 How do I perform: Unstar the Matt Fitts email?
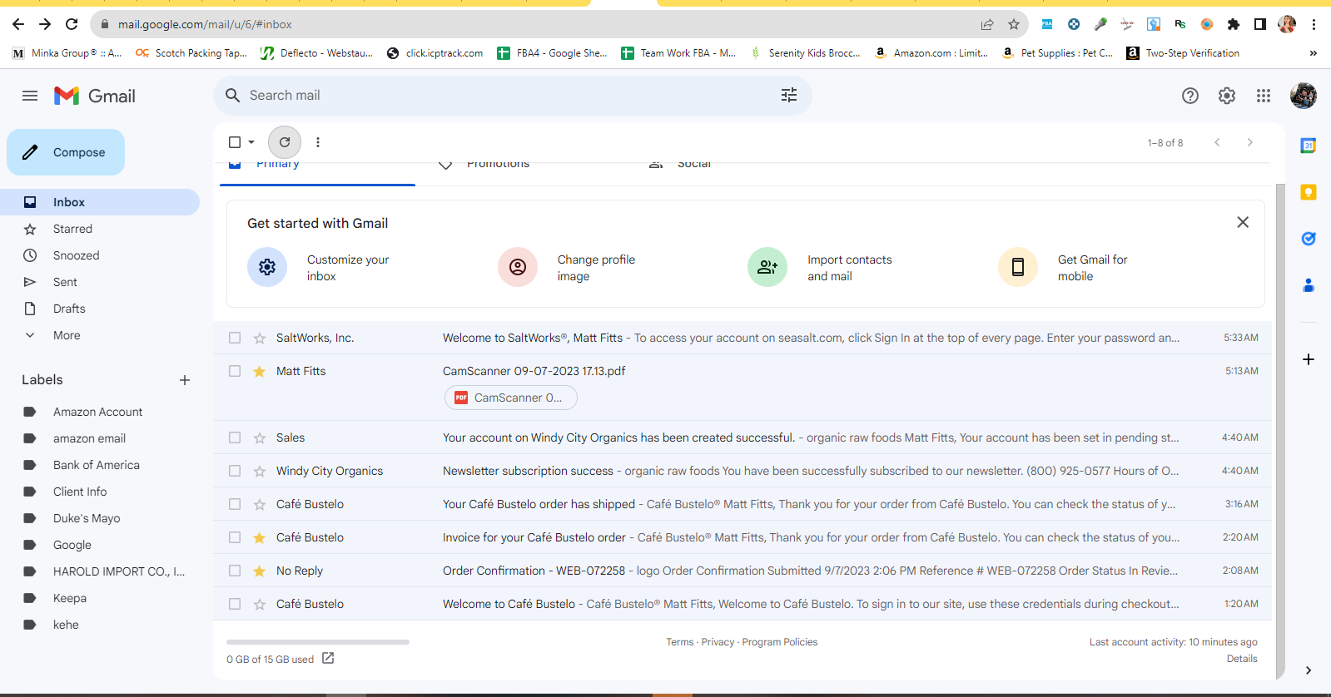point(260,371)
